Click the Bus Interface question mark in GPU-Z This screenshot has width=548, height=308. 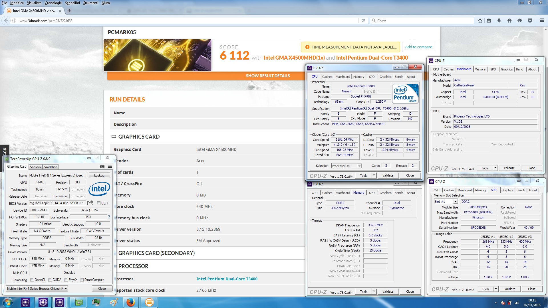(109, 217)
